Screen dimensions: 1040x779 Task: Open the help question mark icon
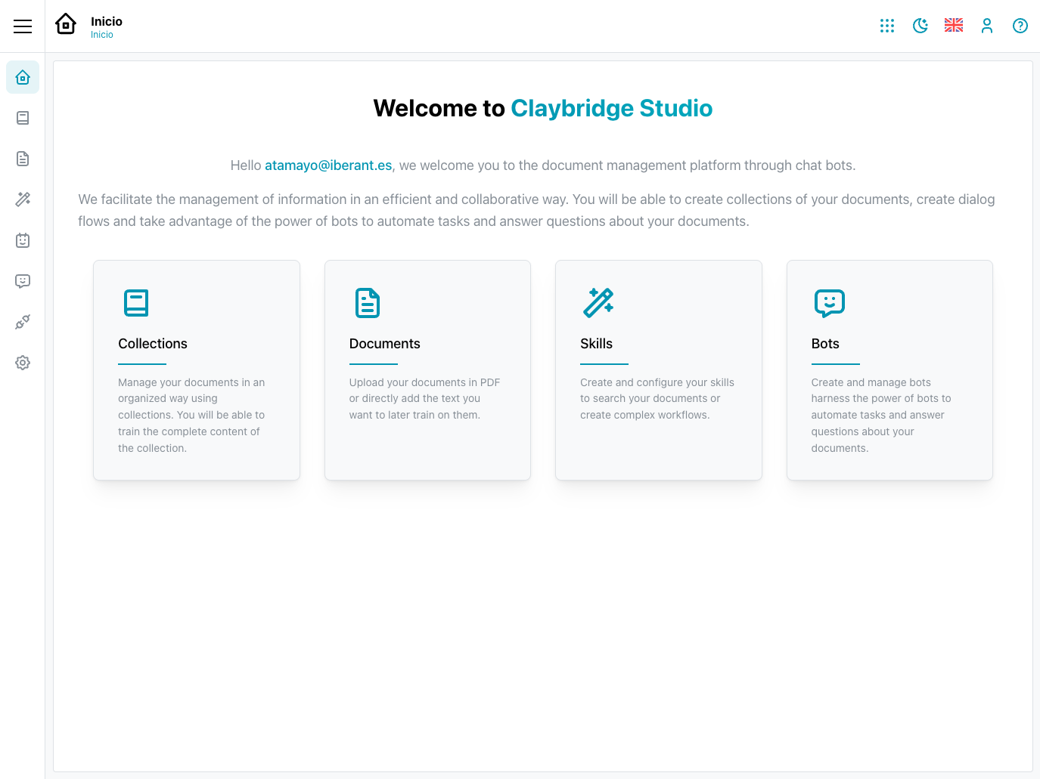tap(1020, 26)
